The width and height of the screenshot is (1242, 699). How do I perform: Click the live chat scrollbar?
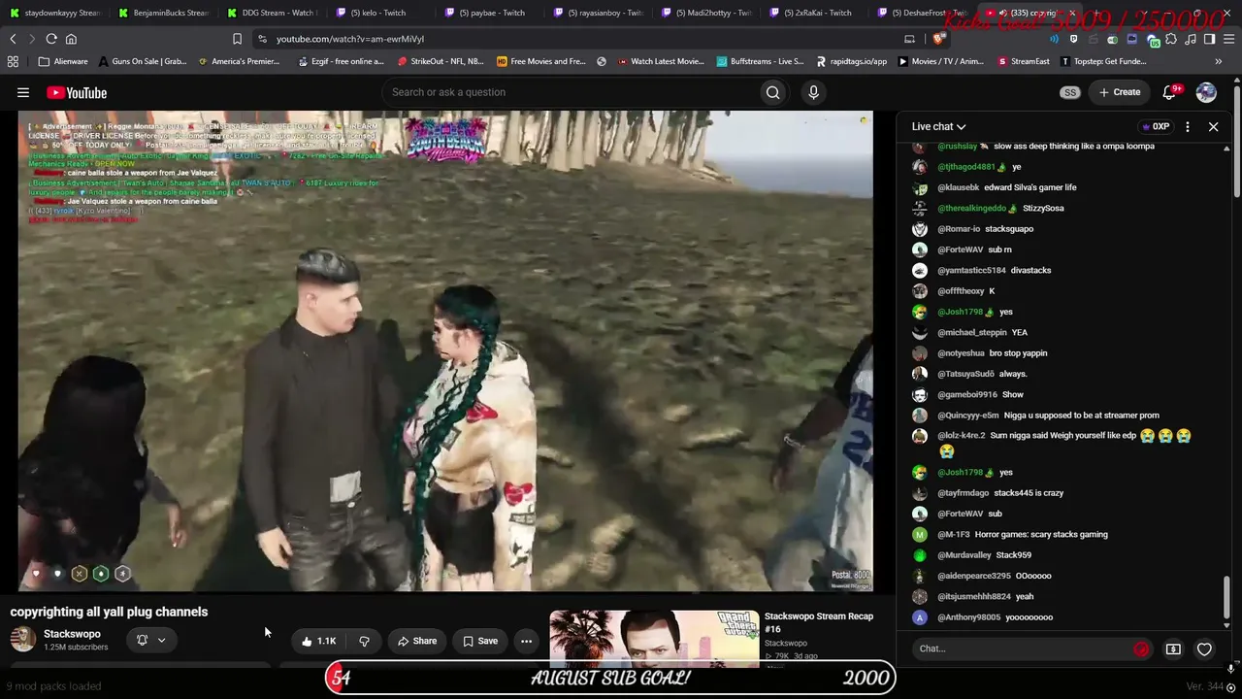pos(1226,597)
